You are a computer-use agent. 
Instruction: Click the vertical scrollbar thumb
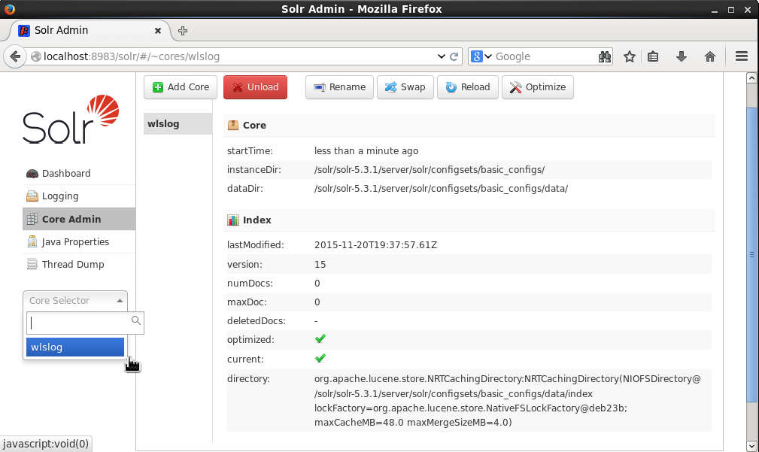(751, 254)
